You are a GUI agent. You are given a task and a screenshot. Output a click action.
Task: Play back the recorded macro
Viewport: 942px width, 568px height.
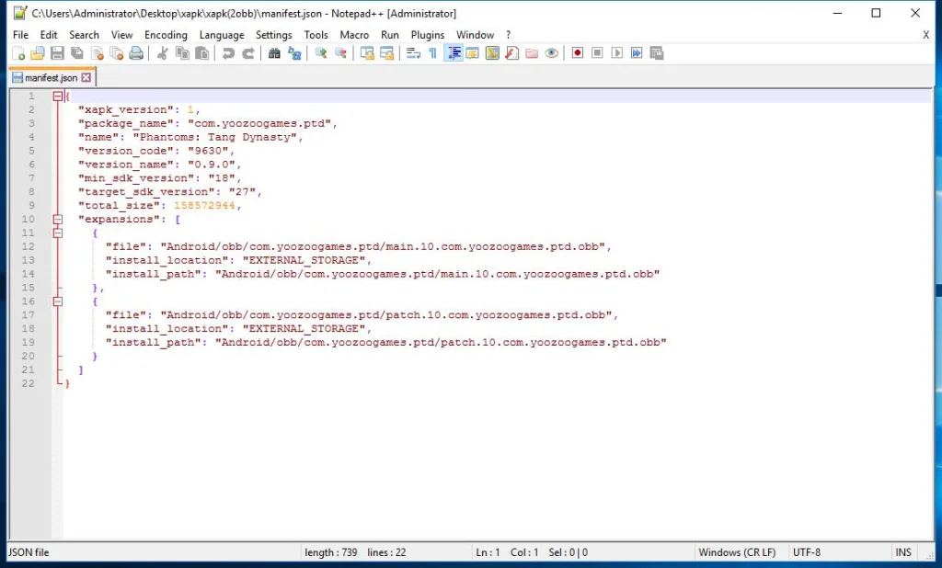coord(617,53)
